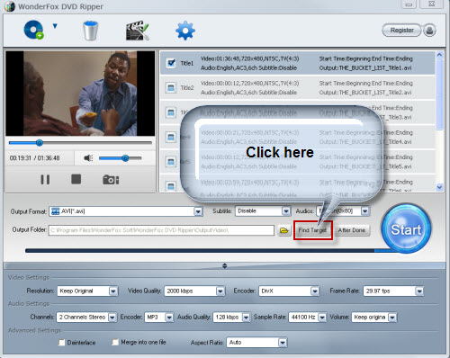Open the Audio Quality dropdown
This screenshot has height=358, width=450.
[231, 318]
